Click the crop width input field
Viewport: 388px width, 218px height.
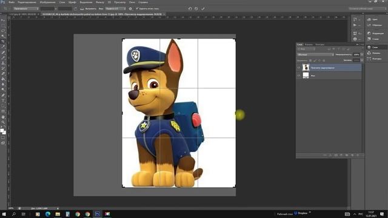[47, 8]
